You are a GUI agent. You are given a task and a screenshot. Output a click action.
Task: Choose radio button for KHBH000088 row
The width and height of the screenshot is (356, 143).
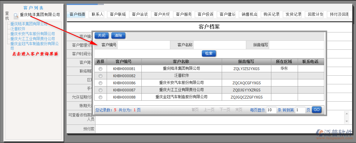click(100, 97)
